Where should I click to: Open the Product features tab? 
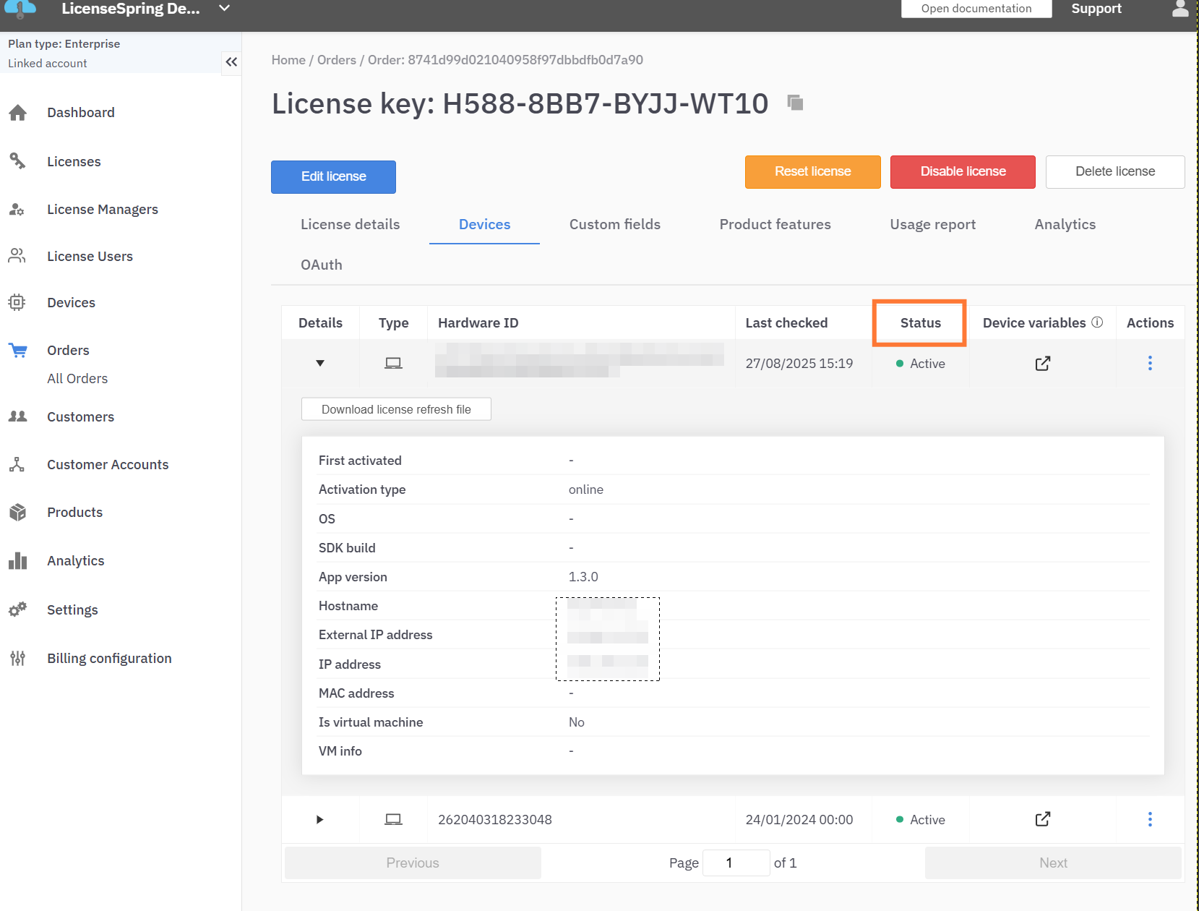775,224
